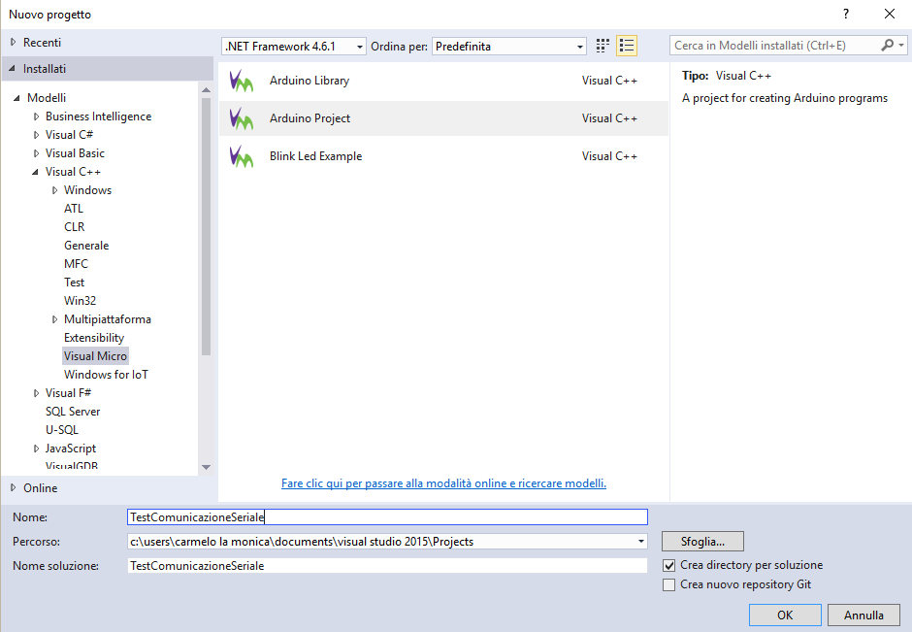
Task: Select SQL Server in the template tree
Action: coord(73,412)
